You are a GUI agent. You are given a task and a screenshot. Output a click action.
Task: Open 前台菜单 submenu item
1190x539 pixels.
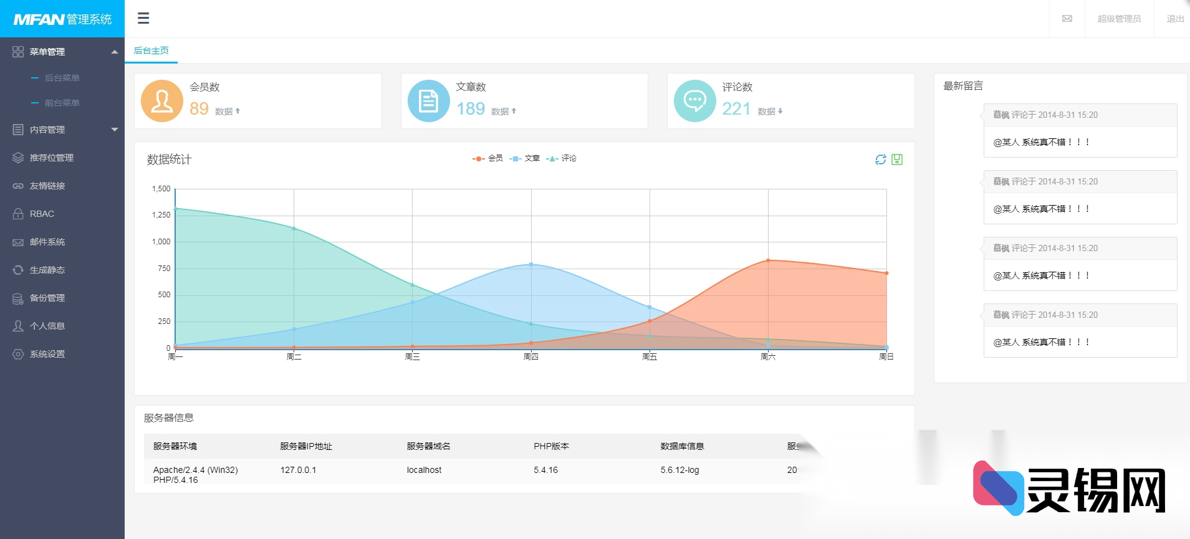tap(62, 103)
